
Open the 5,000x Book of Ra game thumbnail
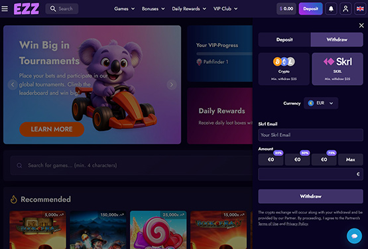[x=38, y=230]
